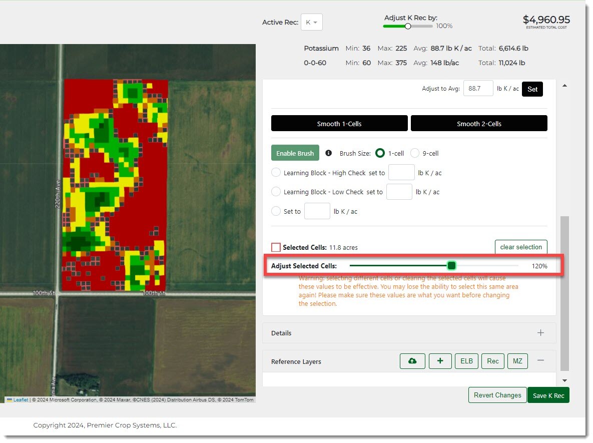Select the 9-cell brush size

[x=415, y=153]
